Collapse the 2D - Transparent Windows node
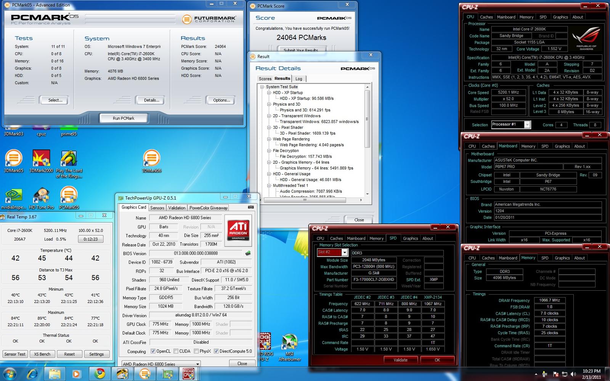The width and height of the screenshot is (610, 381). pos(269,116)
